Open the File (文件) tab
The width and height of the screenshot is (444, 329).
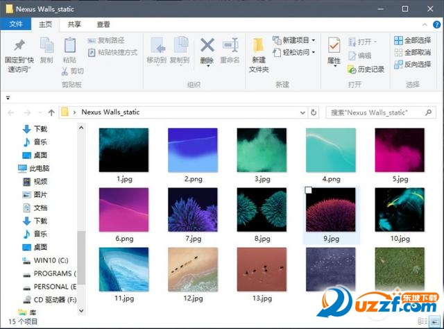coord(15,24)
